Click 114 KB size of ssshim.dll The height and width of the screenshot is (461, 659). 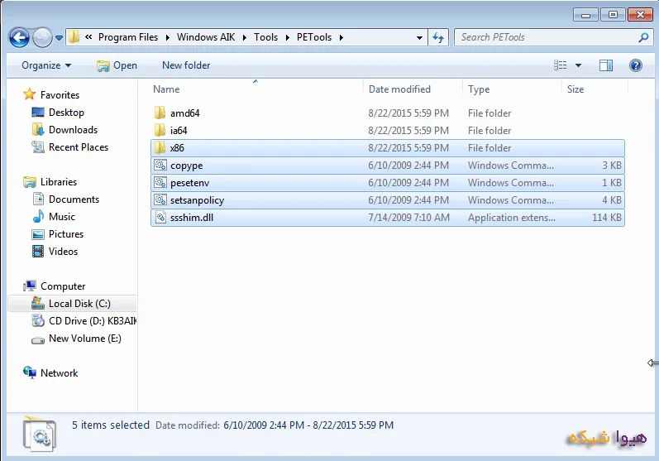[x=606, y=218]
